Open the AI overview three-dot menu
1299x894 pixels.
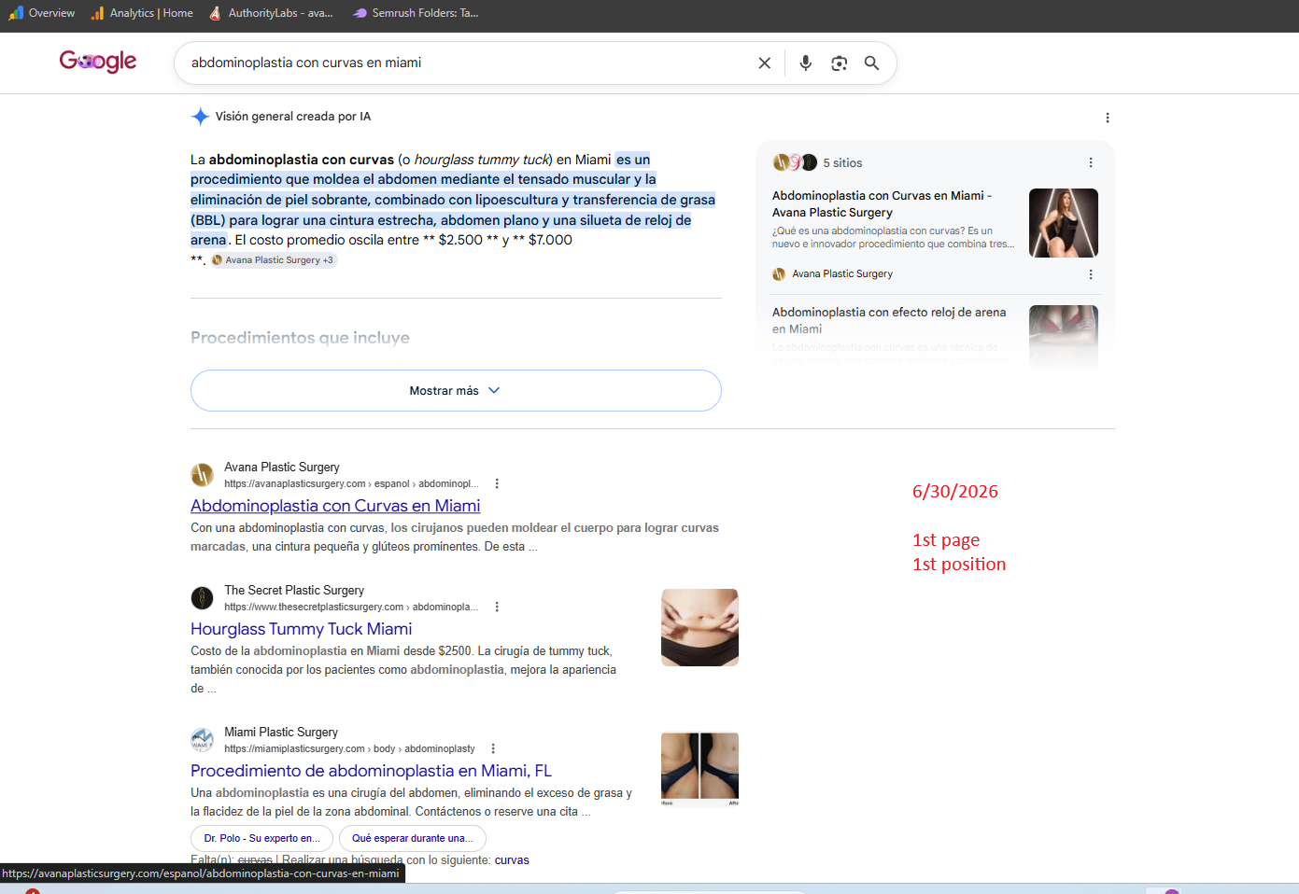(x=1108, y=118)
